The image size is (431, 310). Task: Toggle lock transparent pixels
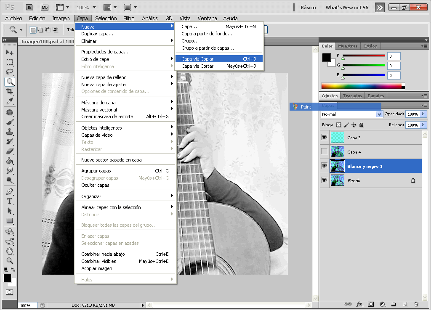pos(339,125)
